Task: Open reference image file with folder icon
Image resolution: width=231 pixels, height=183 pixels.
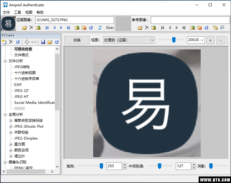Action: pyautogui.click(x=140, y=28)
